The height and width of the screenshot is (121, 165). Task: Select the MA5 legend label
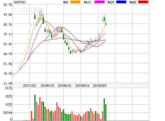pos(66,2)
